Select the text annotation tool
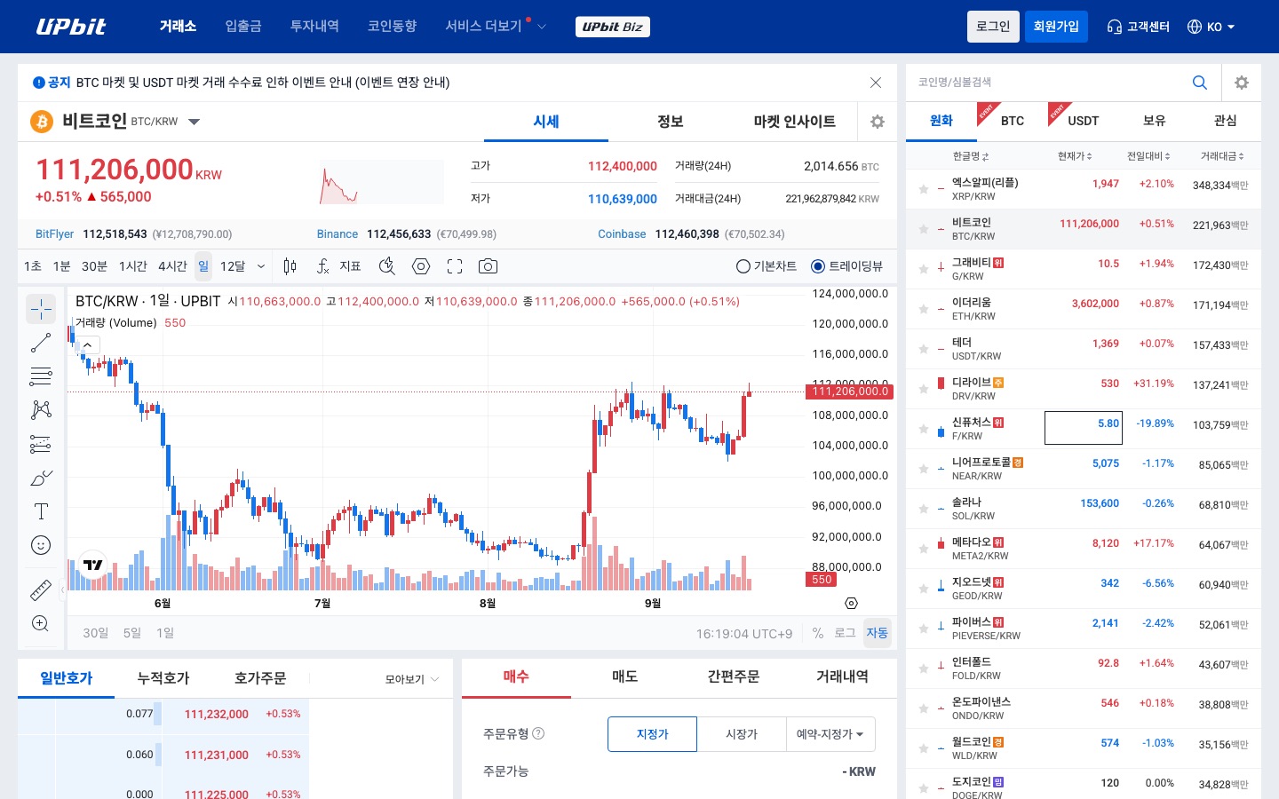This screenshot has height=799, width=1279. click(41, 511)
